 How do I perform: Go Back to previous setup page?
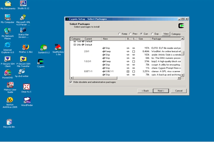click(x=145, y=91)
